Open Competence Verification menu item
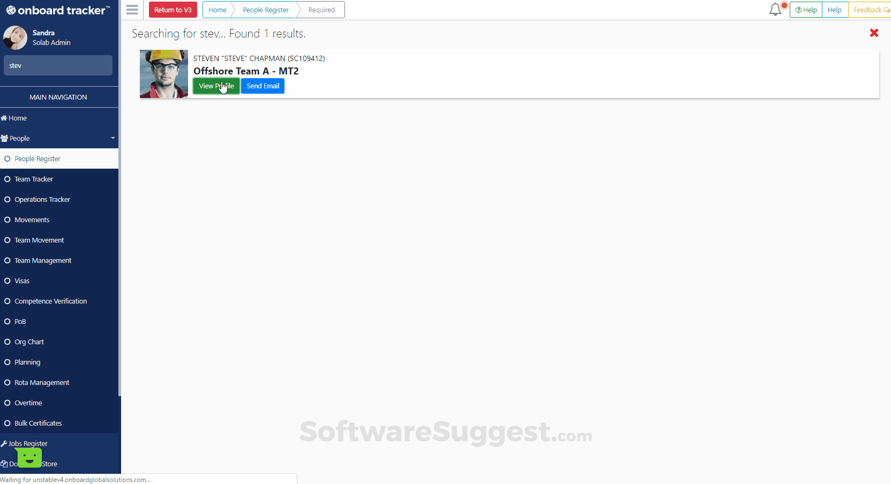The image size is (891, 484). tap(59, 301)
